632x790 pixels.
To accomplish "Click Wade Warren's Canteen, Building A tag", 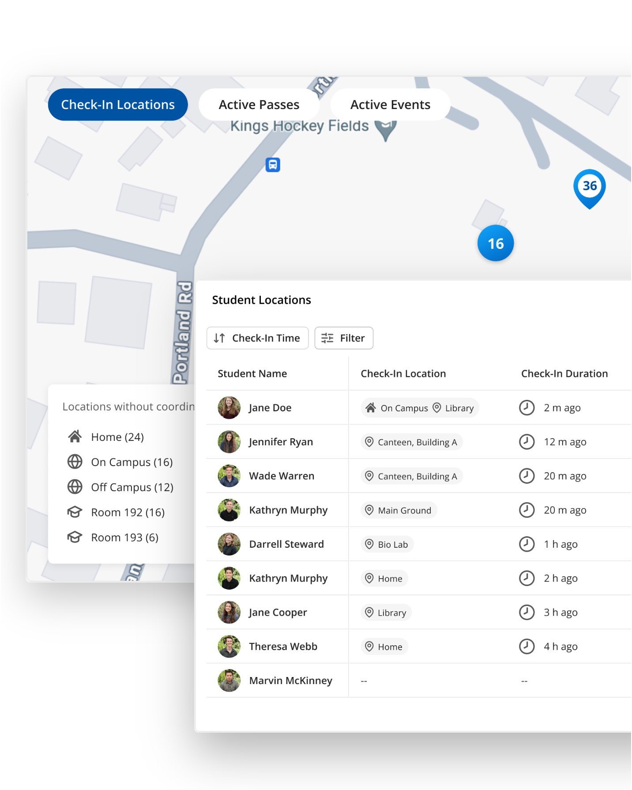I will coord(412,476).
